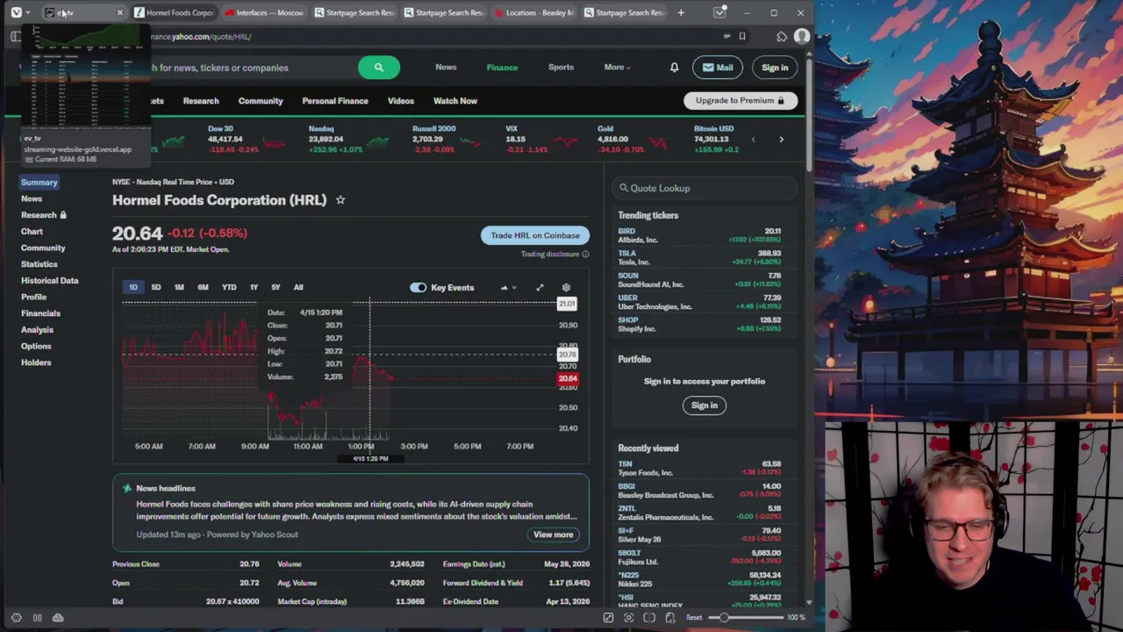Viewport: 1123px width, 632px height.
Task: Open the SOUN trending ticker
Action: (x=699, y=279)
